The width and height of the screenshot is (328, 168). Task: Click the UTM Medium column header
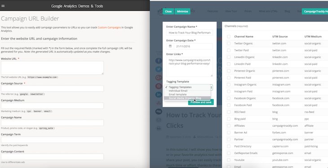313,37
